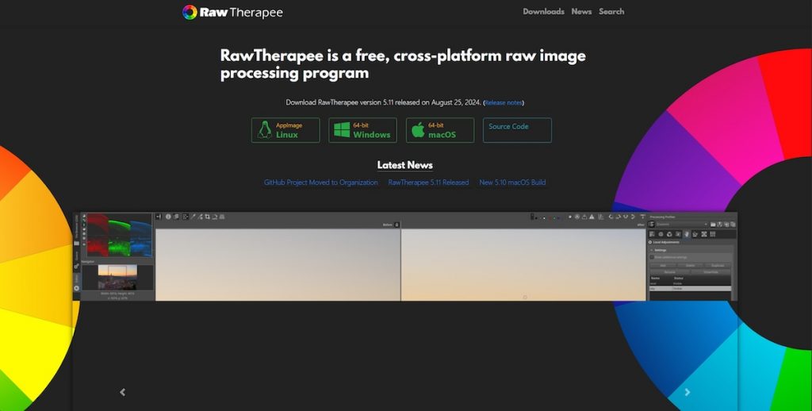Open the News menu item
The width and height of the screenshot is (812, 411).
(x=581, y=11)
